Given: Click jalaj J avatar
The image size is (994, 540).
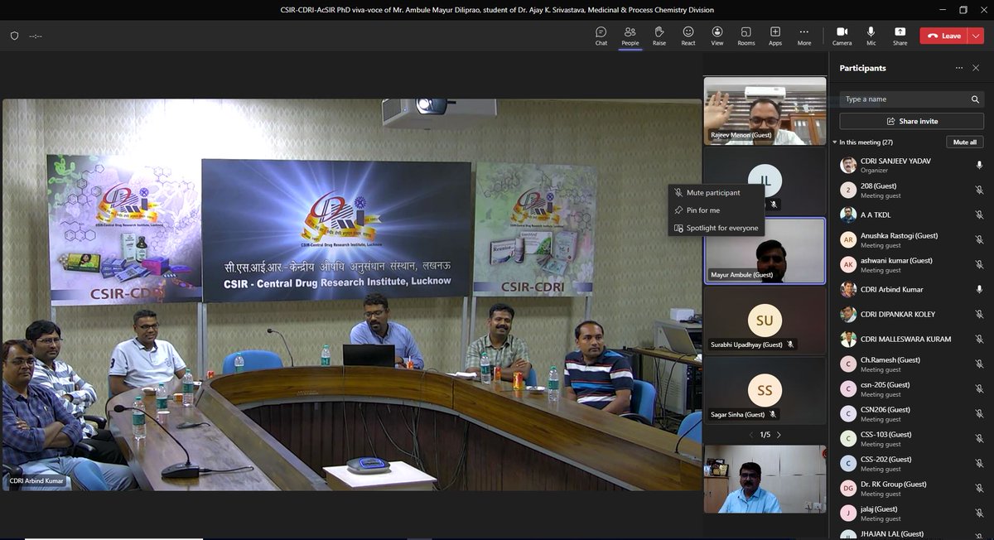Looking at the screenshot, I should (848, 513).
